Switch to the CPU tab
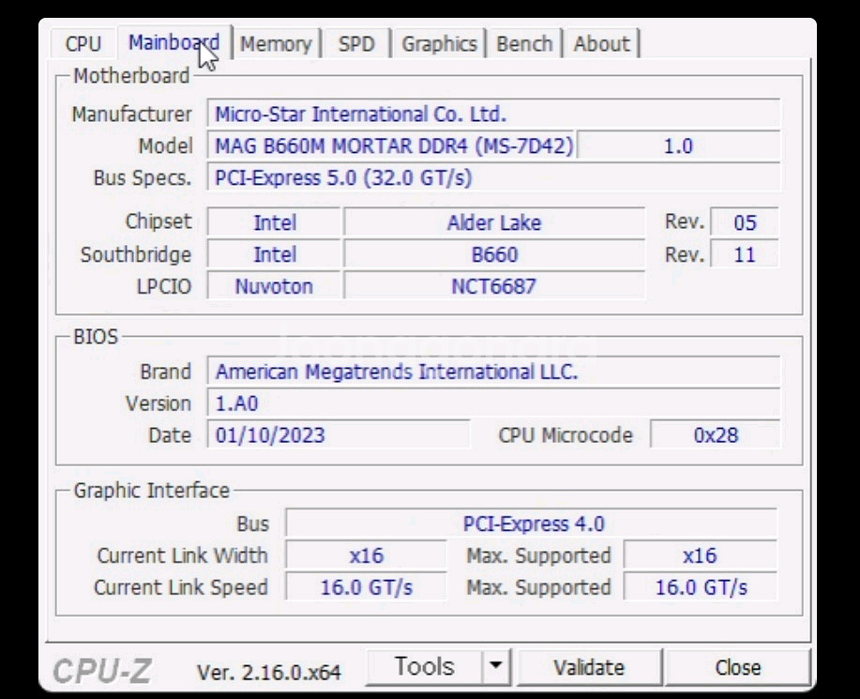This screenshot has width=860, height=699. point(83,44)
